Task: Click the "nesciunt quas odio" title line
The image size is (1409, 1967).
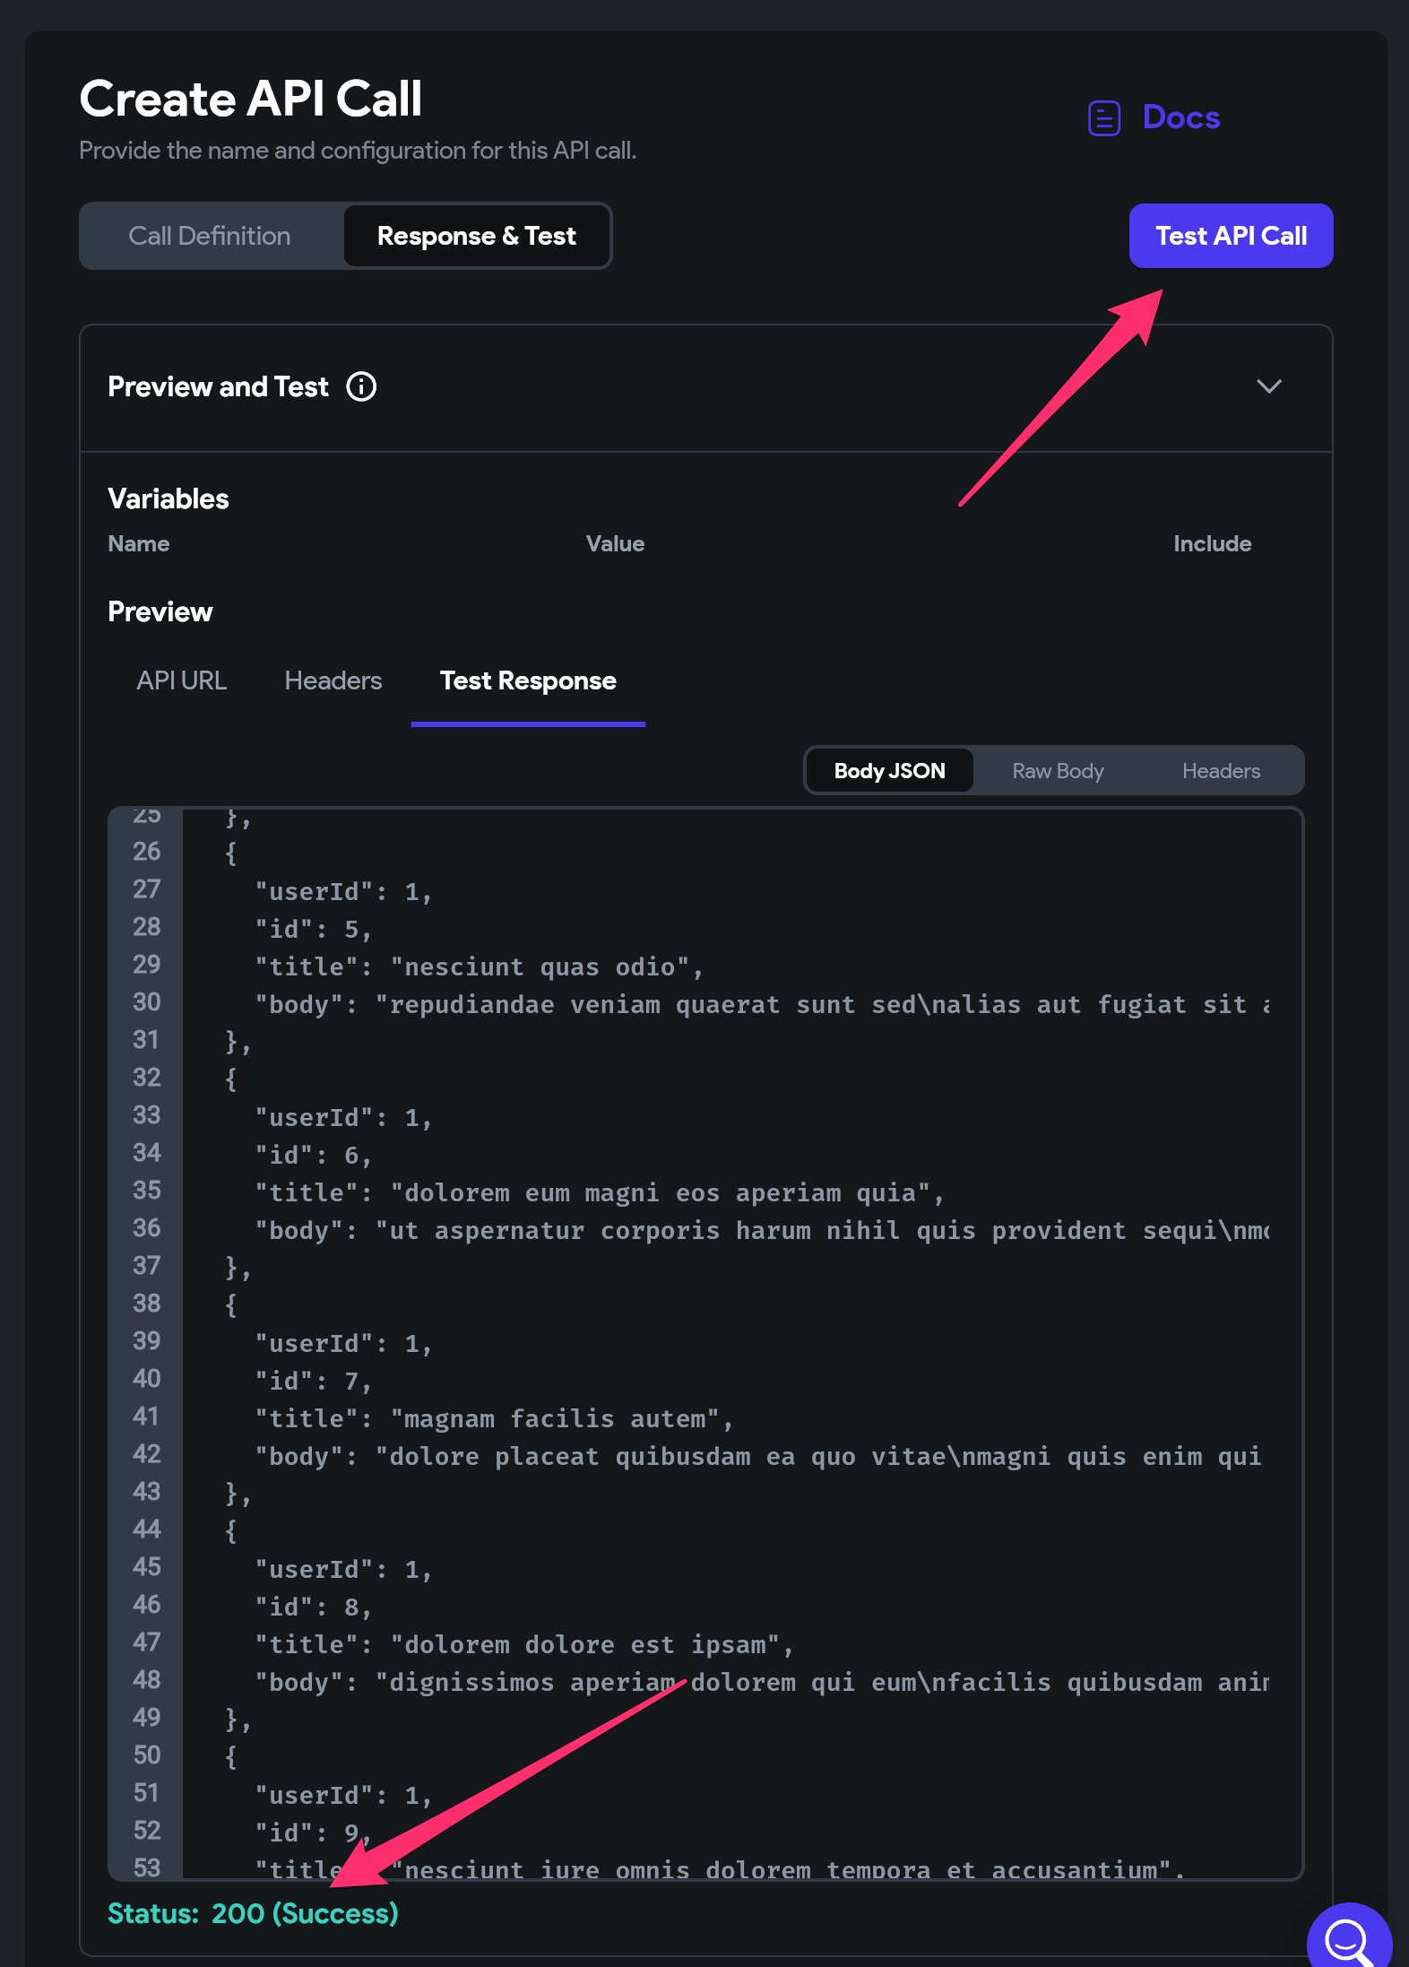Action: (479, 966)
